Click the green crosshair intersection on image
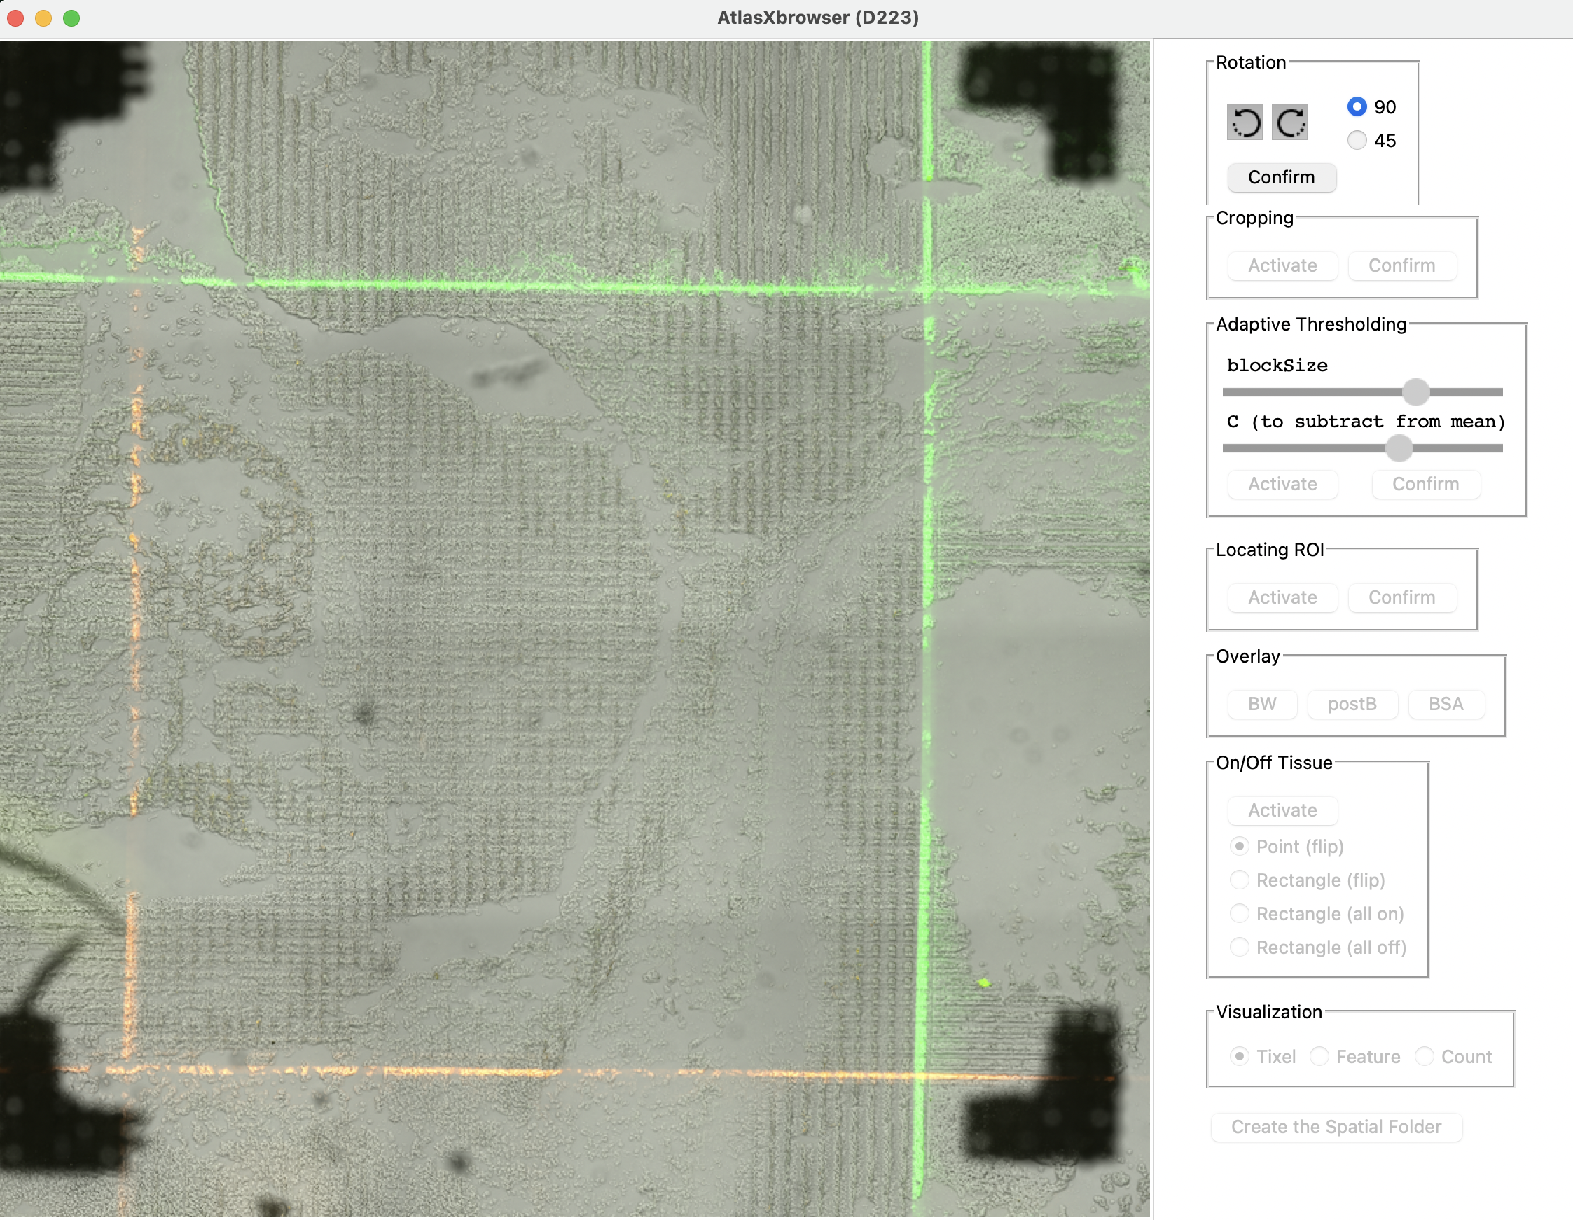This screenshot has width=1573, height=1220. tap(928, 289)
